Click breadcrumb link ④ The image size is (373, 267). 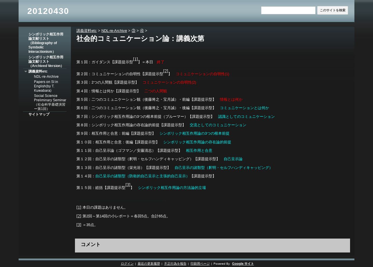coord(142,31)
